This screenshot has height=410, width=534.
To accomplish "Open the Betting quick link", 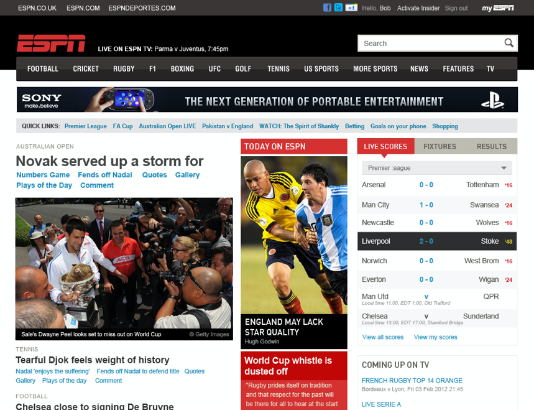I will [x=354, y=126].
